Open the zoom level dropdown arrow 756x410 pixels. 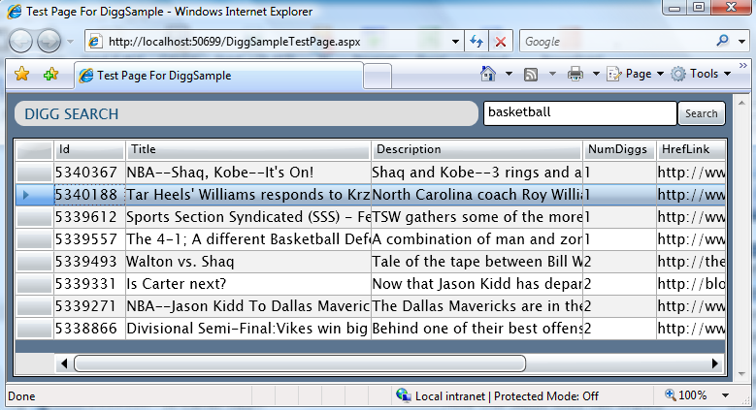tap(725, 396)
